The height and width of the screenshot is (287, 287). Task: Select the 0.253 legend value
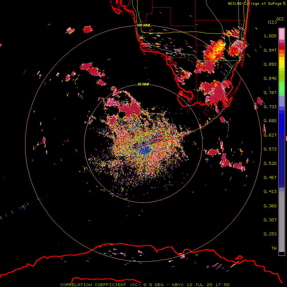[270, 234]
